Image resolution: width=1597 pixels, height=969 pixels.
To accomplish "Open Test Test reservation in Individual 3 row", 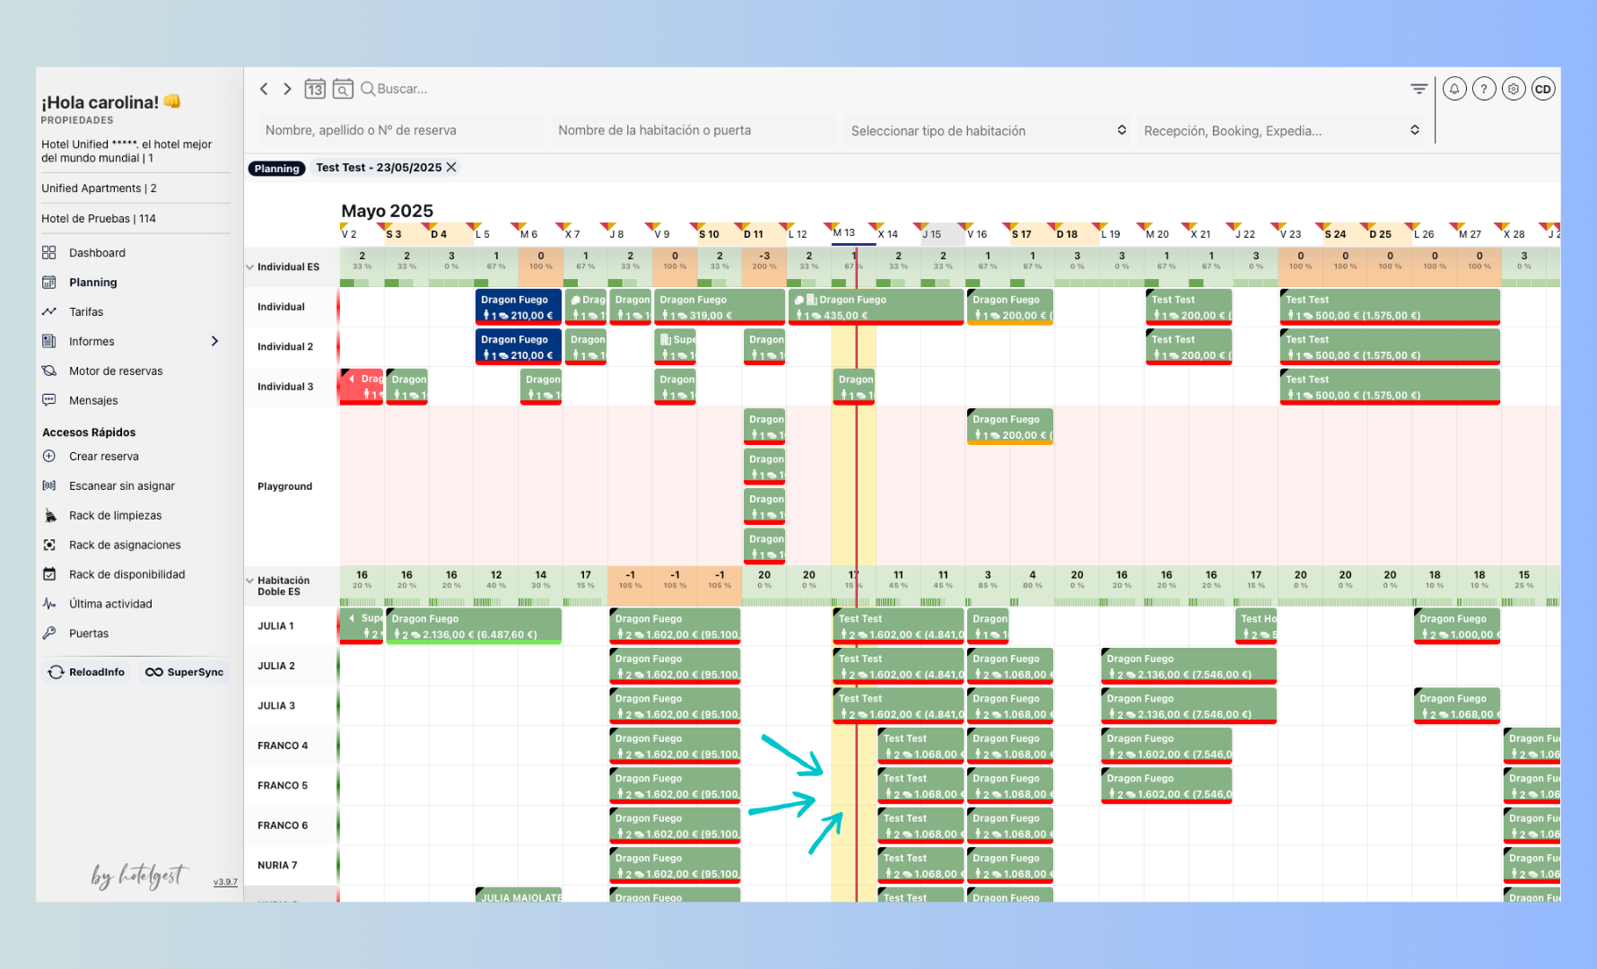I will click(x=1390, y=387).
